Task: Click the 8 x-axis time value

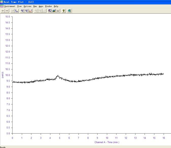Action: click(x=88, y=138)
